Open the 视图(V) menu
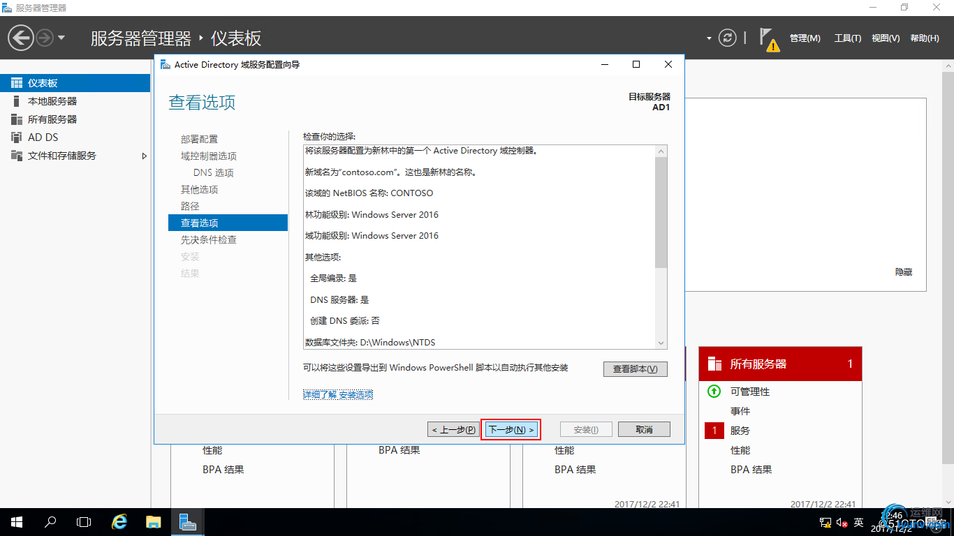The height and width of the screenshot is (536, 954). 886,38
